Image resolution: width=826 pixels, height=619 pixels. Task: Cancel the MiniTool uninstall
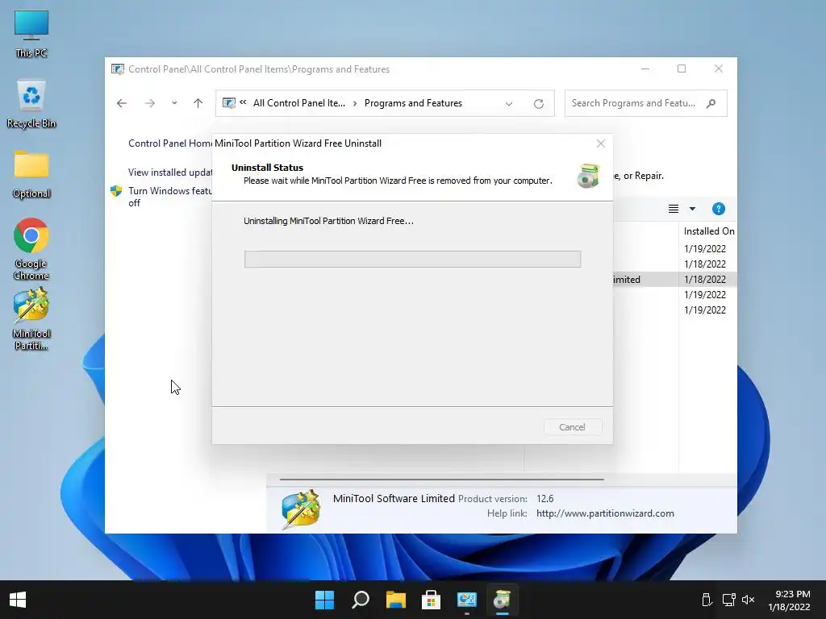(x=573, y=427)
